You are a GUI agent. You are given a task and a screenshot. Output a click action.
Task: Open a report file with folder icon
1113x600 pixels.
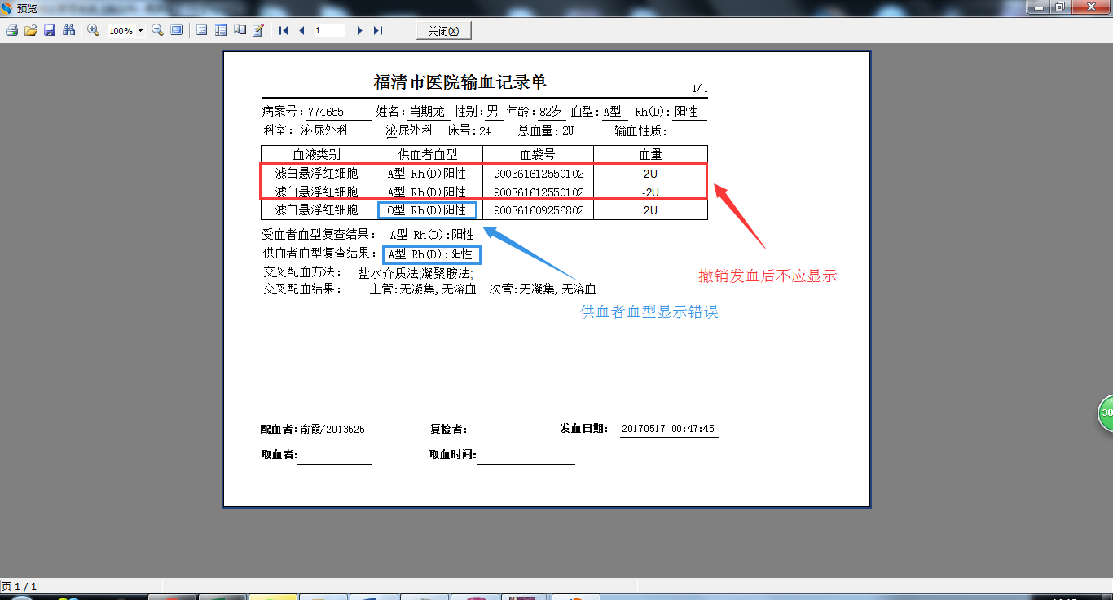[31, 30]
